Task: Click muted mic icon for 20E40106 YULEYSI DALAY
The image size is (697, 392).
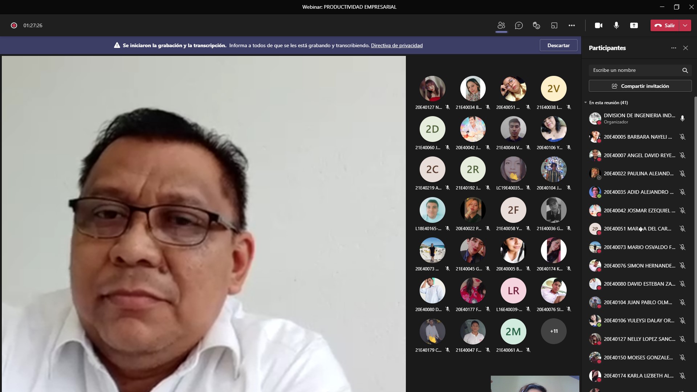Action: [x=682, y=320]
